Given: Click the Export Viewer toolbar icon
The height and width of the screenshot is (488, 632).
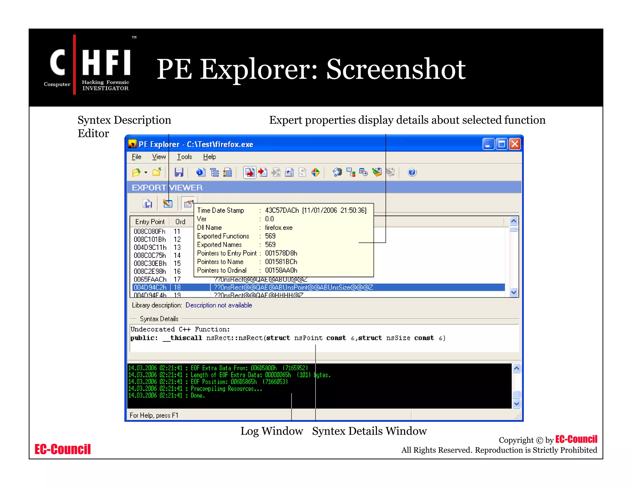Looking at the screenshot, I should [x=249, y=172].
